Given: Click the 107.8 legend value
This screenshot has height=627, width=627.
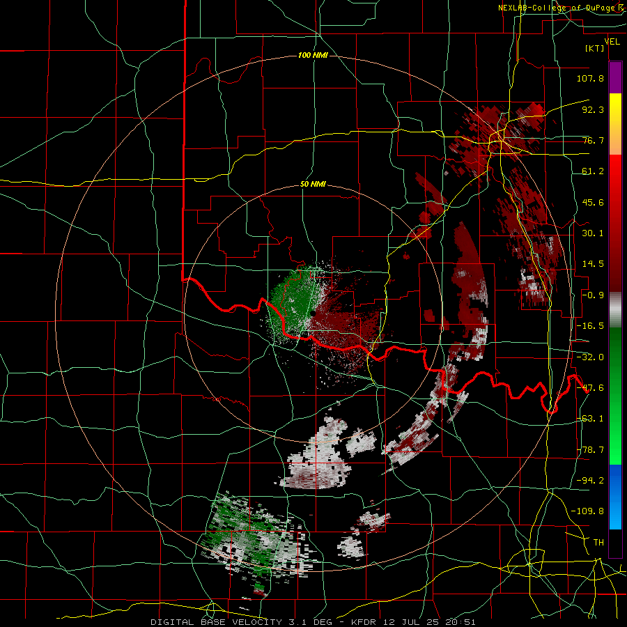Looking at the screenshot, I should tap(590, 78).
